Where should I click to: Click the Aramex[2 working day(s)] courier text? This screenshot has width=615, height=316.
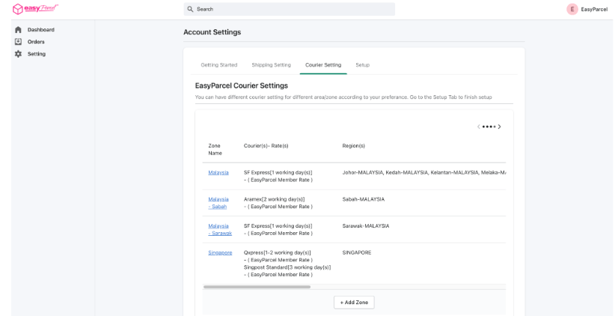tap(274, 199)
